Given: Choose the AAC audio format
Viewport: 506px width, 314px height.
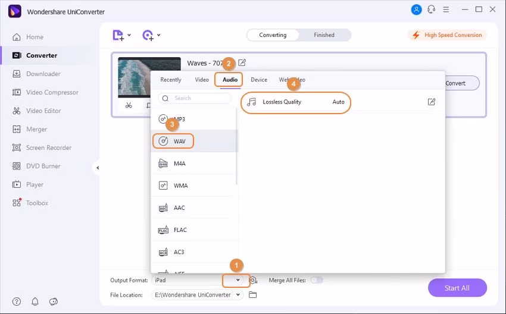Looking at the screenshot, I should coord(194,208).
